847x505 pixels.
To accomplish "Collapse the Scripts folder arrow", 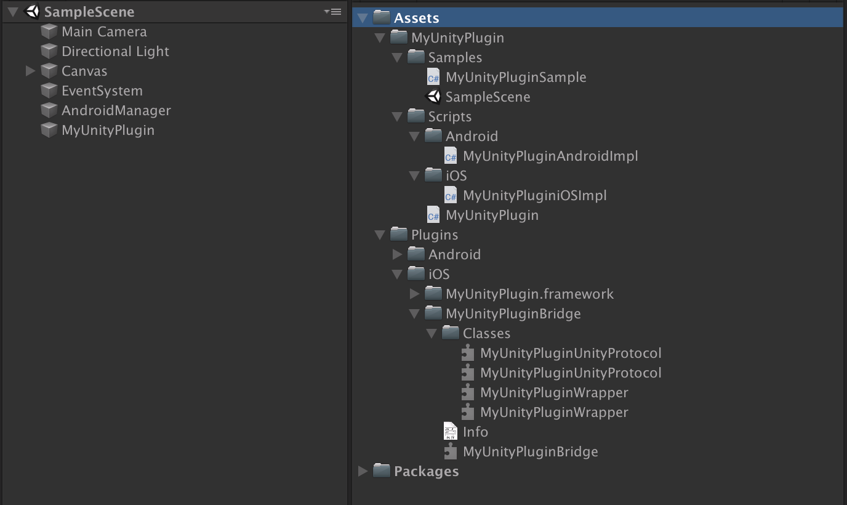I will pos(397,116).
